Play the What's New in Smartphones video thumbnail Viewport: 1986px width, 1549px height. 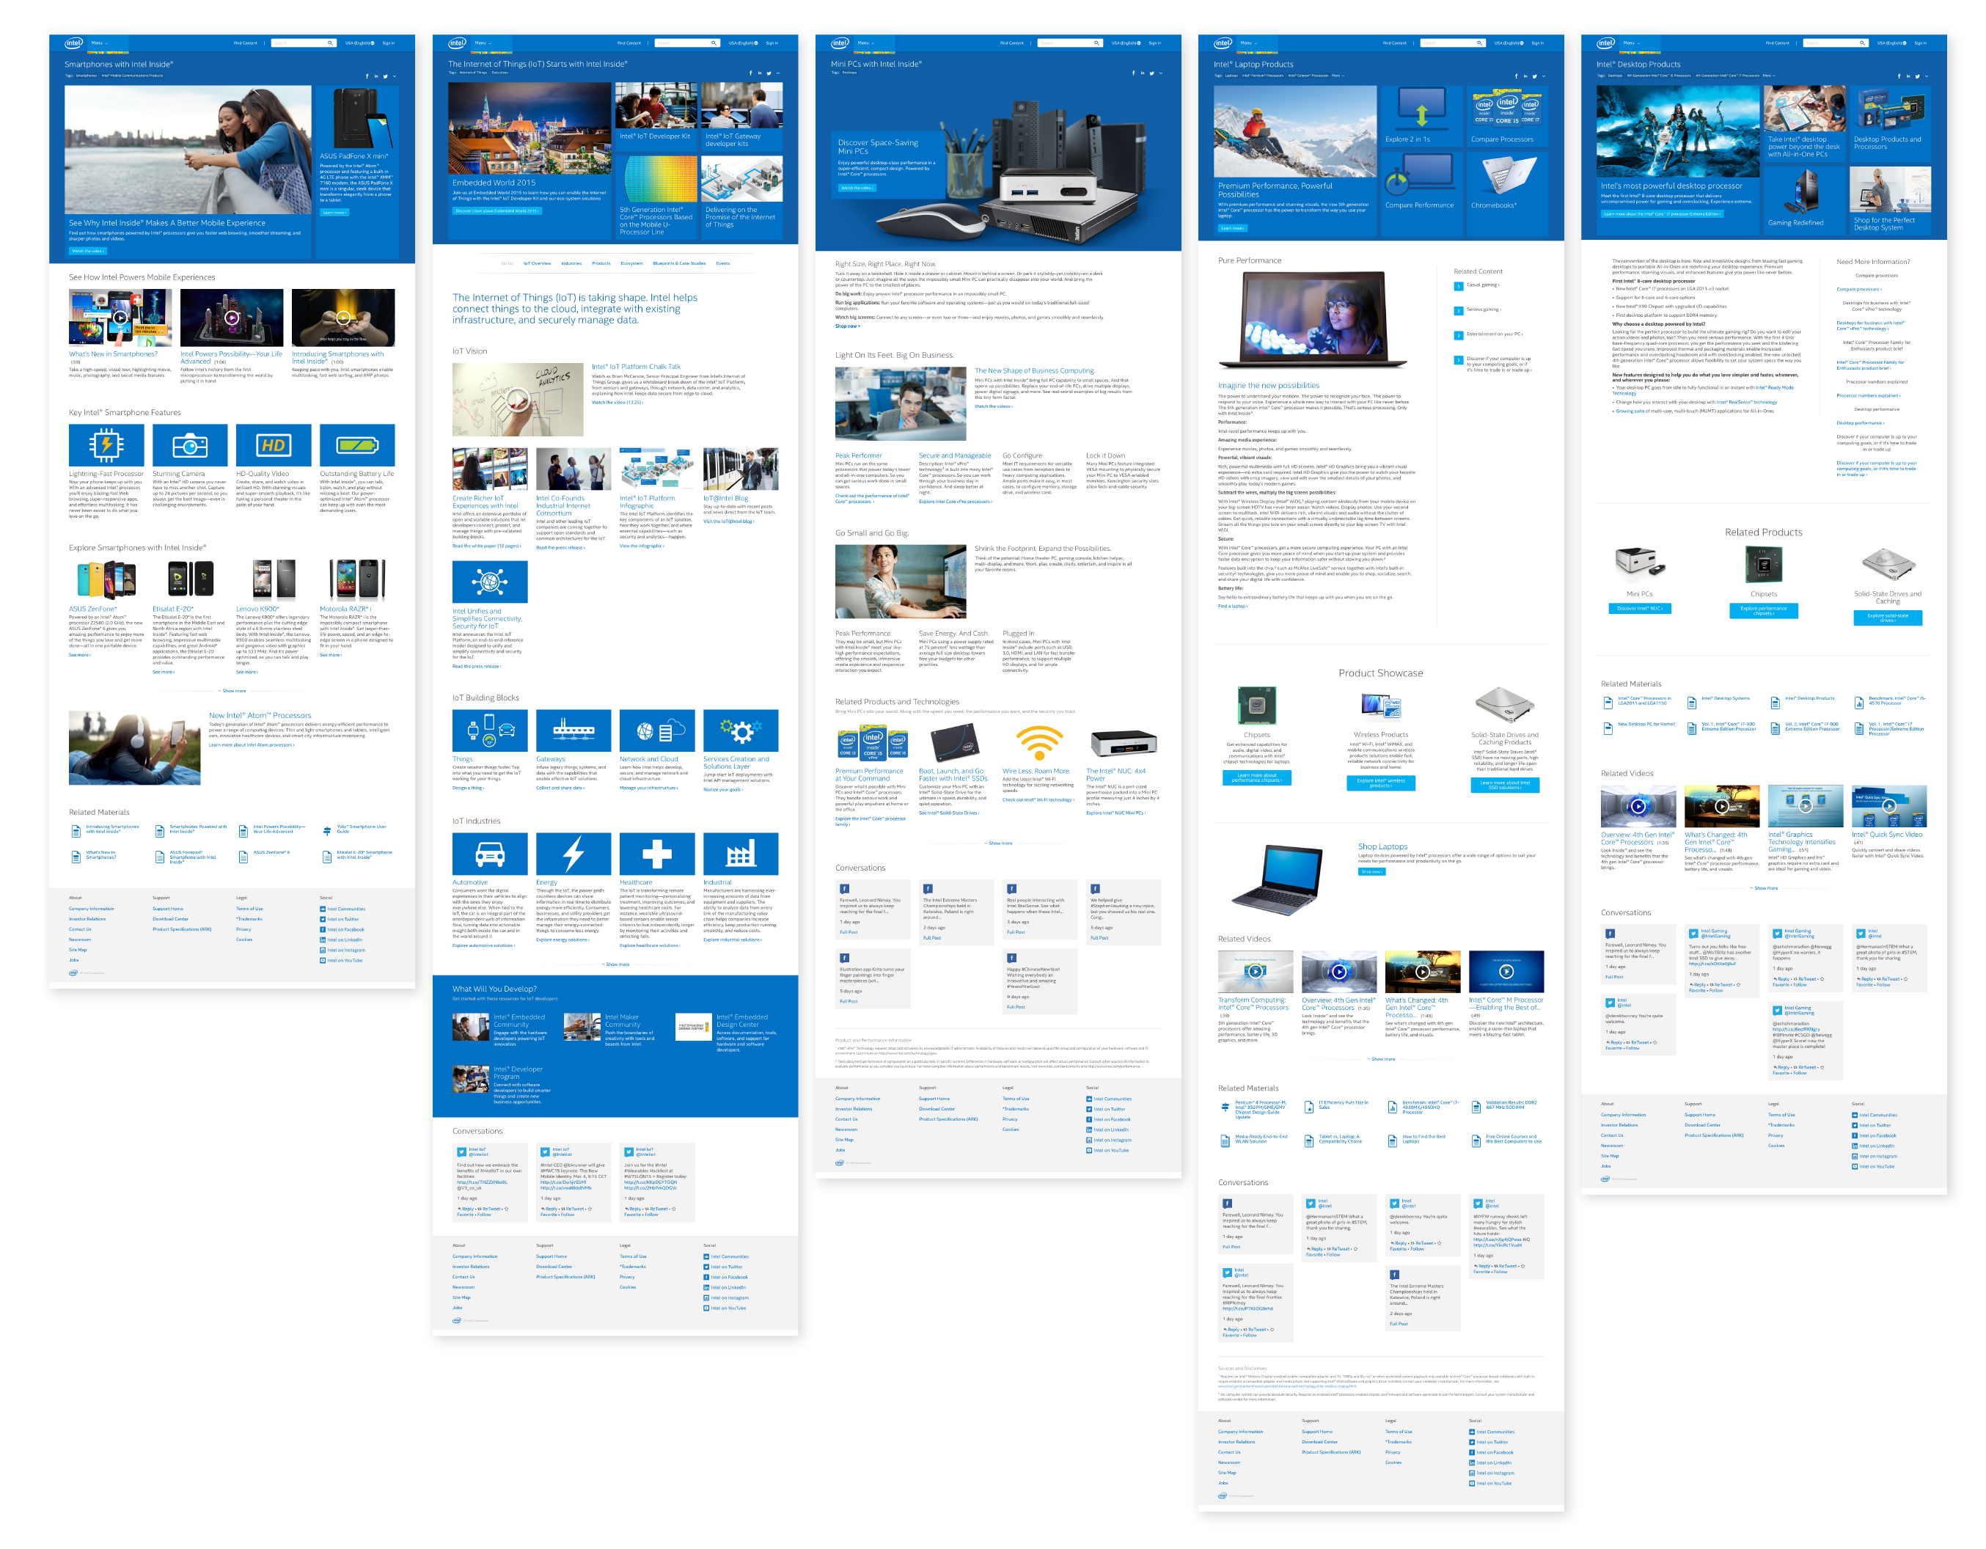pos(120,318)
